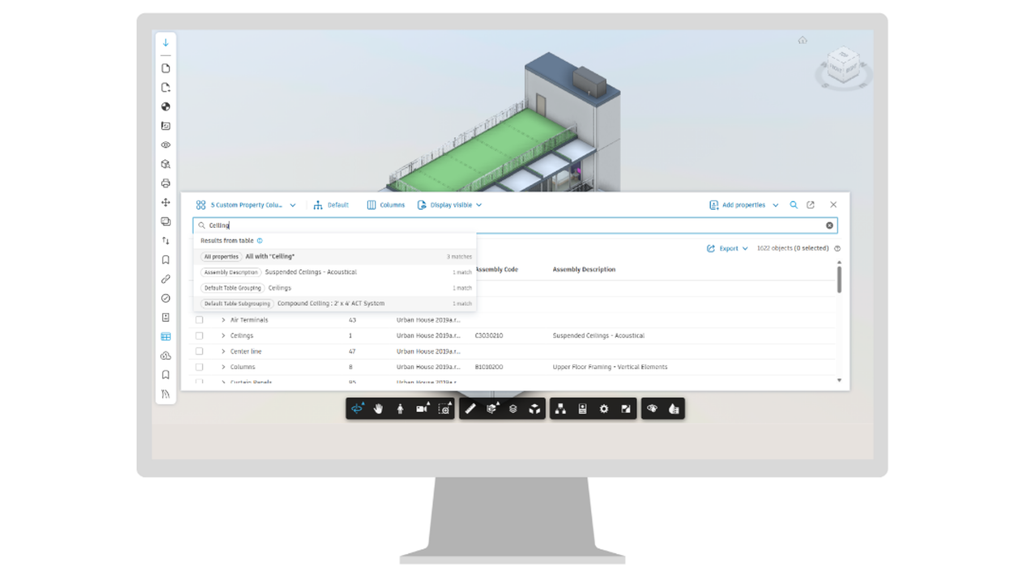Open the Levels tool icon
1026x578 pixels.
pyautogui.click(x=513, y=409)
